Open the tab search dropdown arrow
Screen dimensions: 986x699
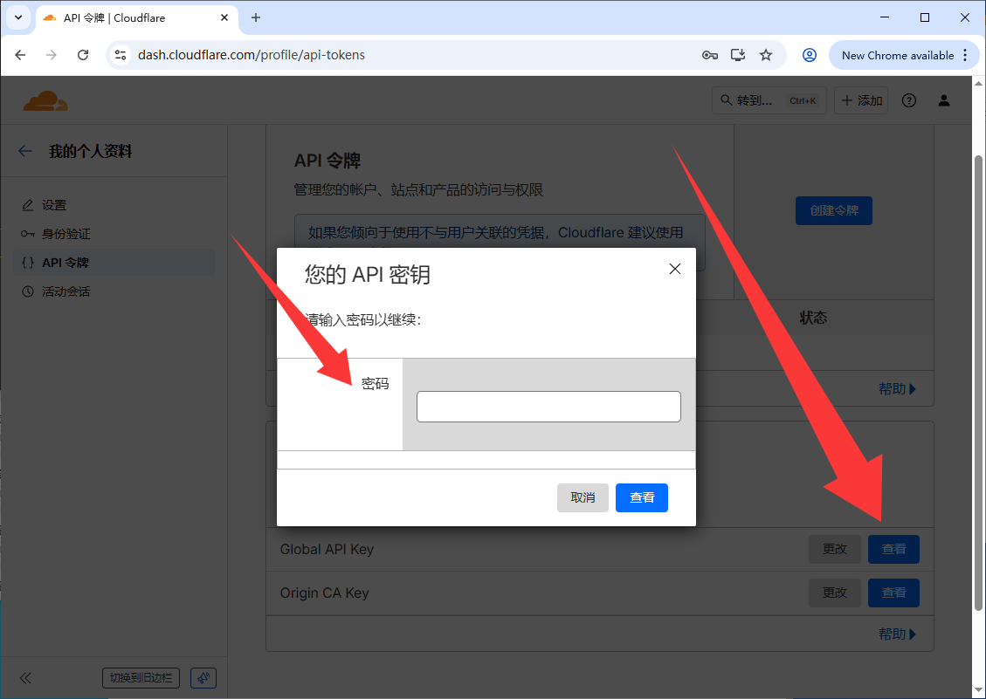point(17,17)
